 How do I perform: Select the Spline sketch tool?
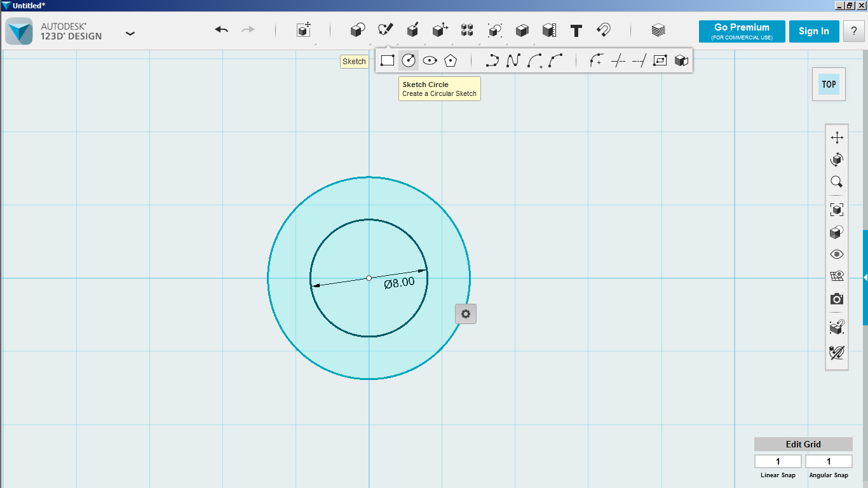(x=513, y=60)
